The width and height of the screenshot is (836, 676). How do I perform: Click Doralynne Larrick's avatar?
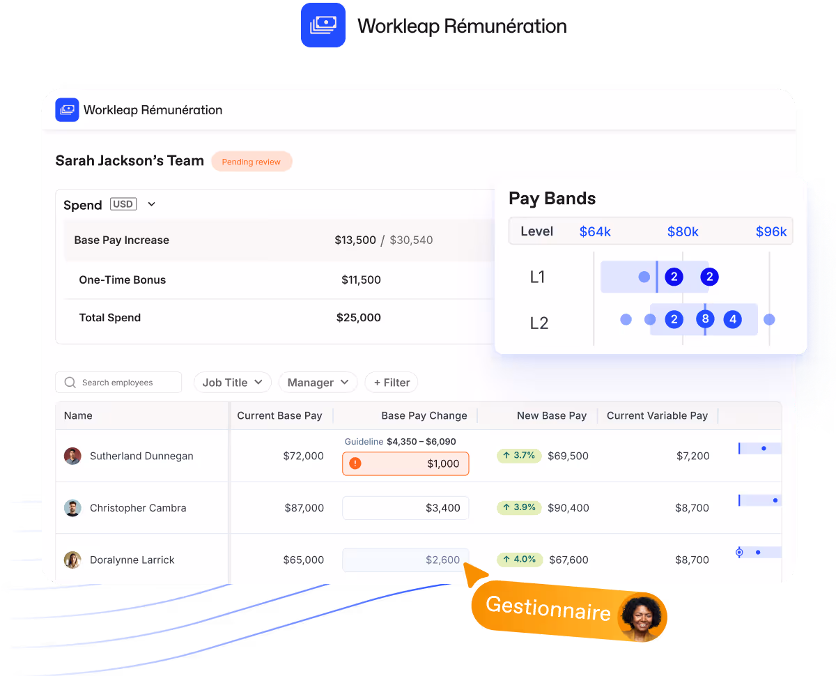click(x=72, y=560)
